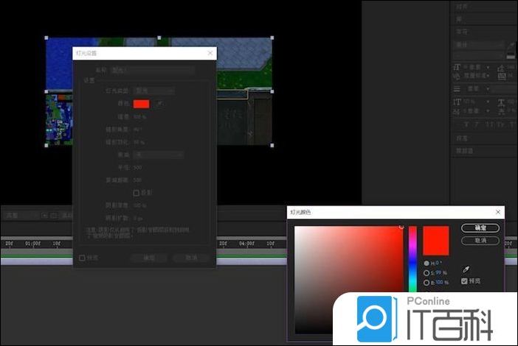Enable the 投影 shadow checkbox in light settings
Viewport: 518px width, 346px height.
[136, 193]
